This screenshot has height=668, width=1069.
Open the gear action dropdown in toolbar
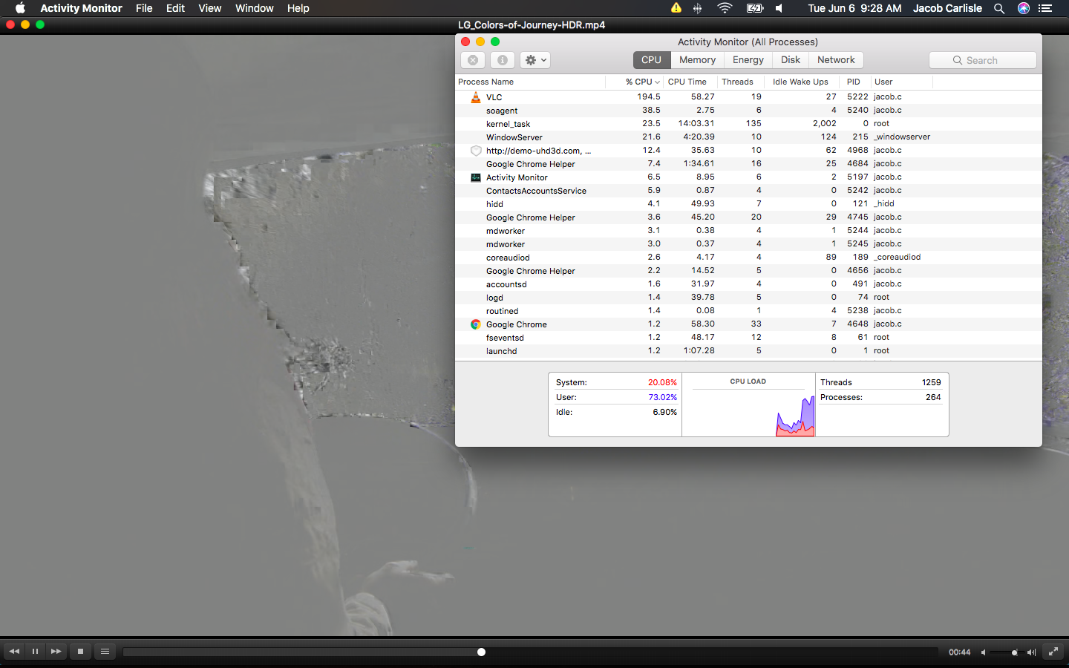(535, 60)
